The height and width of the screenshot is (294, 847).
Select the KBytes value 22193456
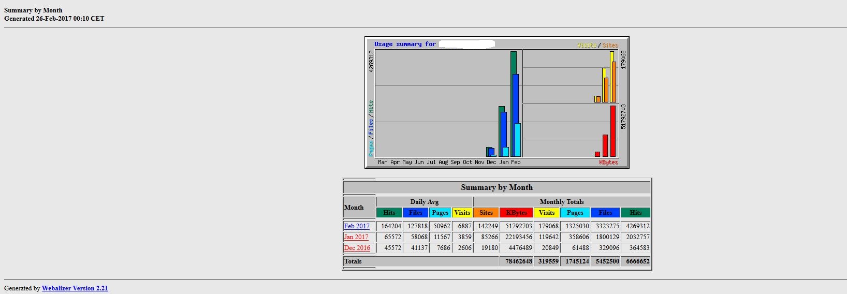519,237
